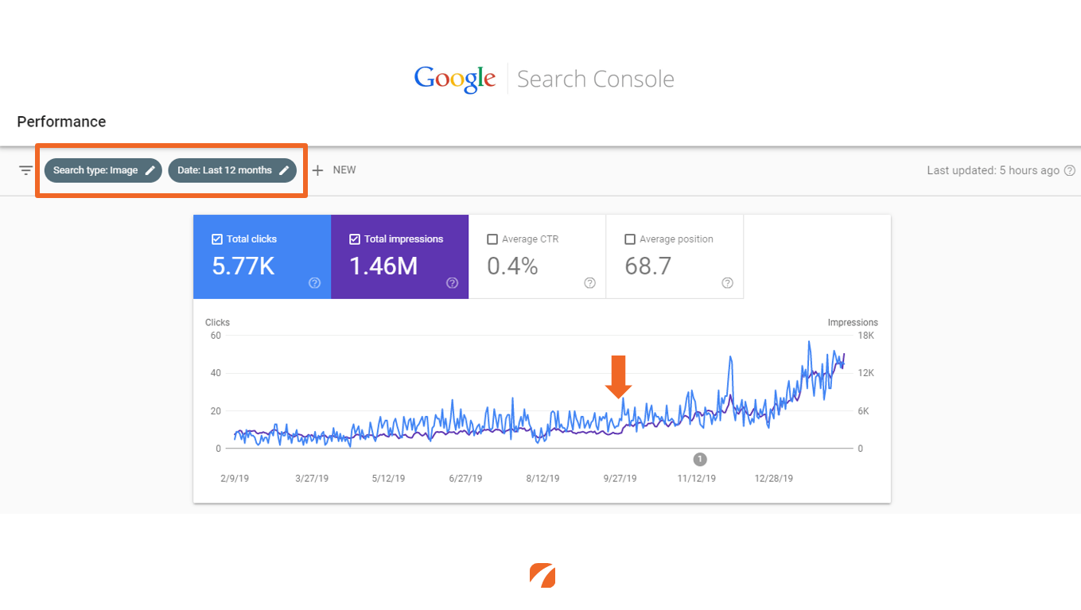The height and width of the screenshot is (610, 1081).
Task: Open the filter list icon
Action: (26, 170)
